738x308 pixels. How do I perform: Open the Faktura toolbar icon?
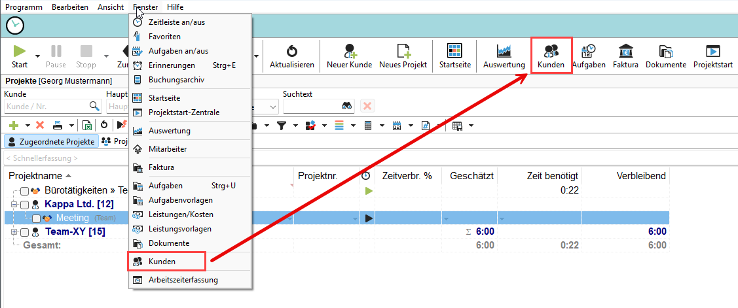625,56
